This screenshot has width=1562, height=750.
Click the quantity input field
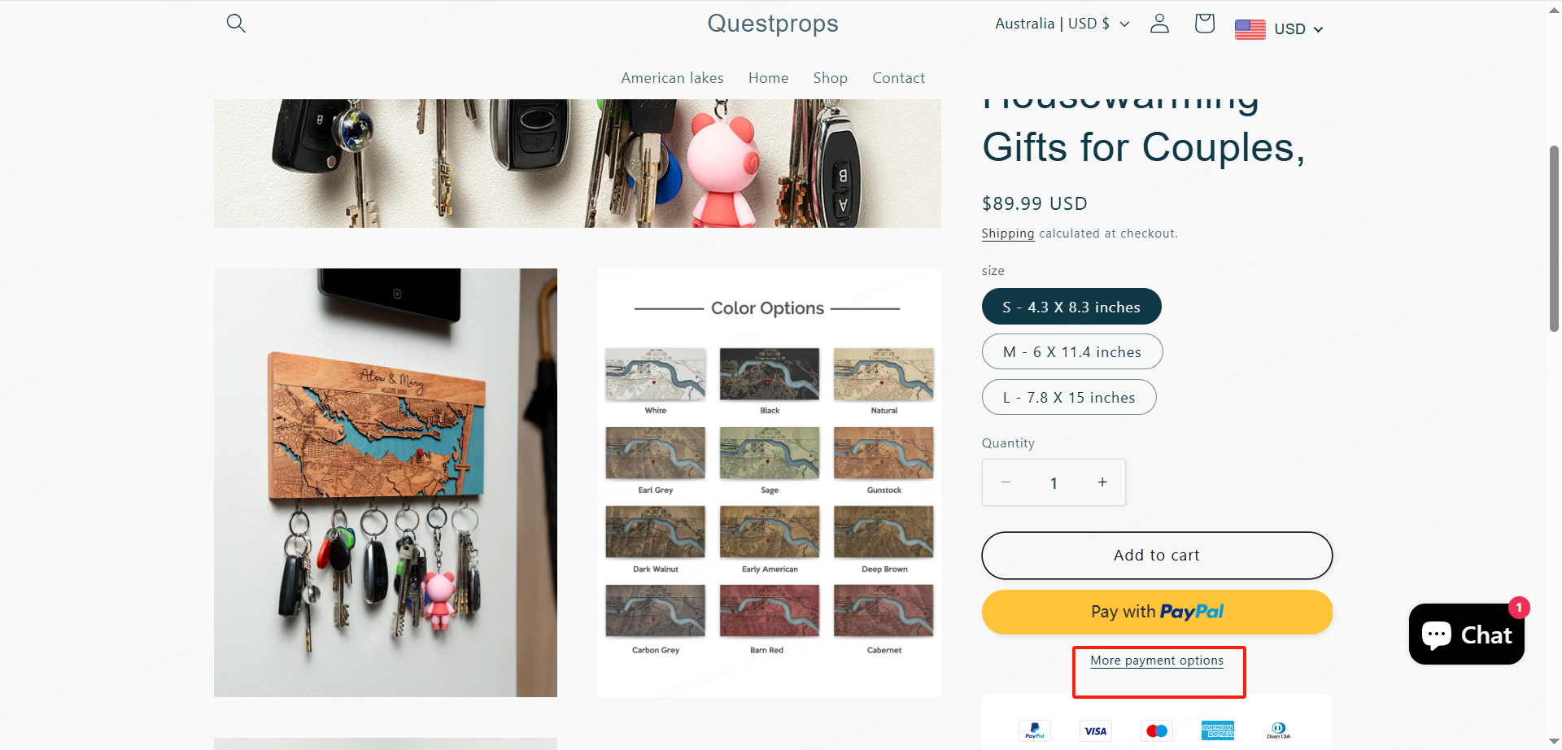[1054, 483]
